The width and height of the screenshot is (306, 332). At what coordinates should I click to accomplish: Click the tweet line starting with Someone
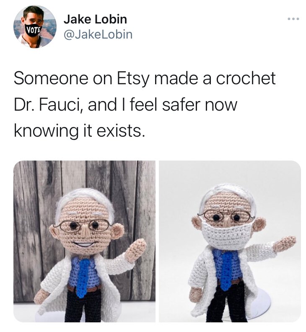[145, 78]
